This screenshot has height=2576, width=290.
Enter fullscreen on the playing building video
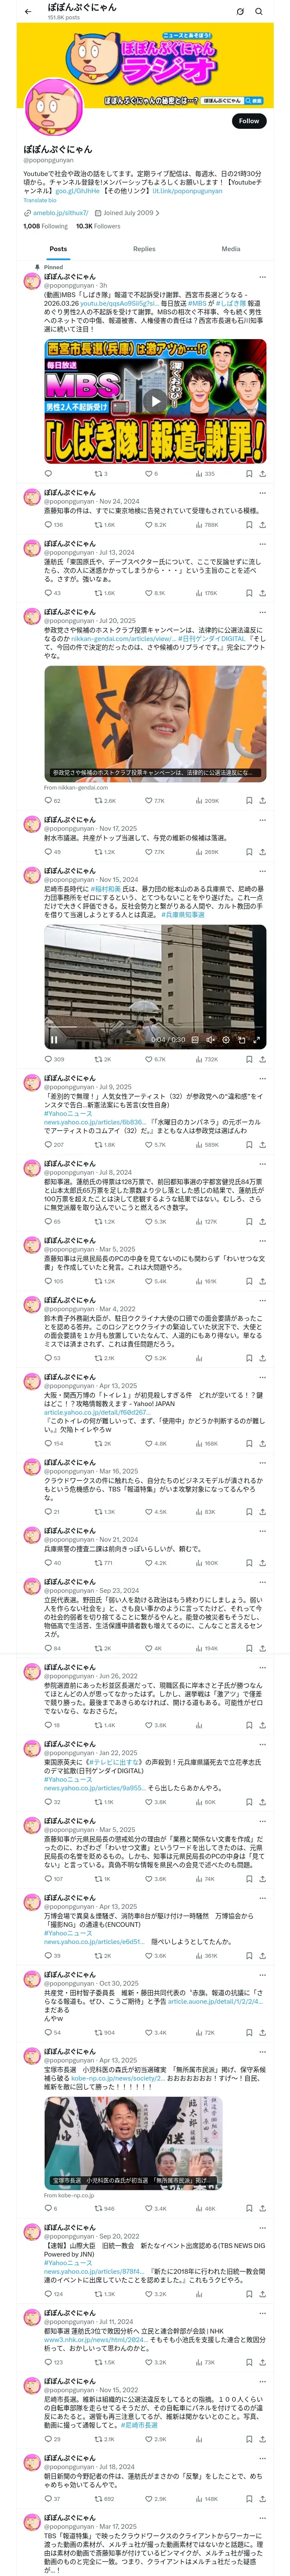pyautogui.click(x=257, y=1039)
